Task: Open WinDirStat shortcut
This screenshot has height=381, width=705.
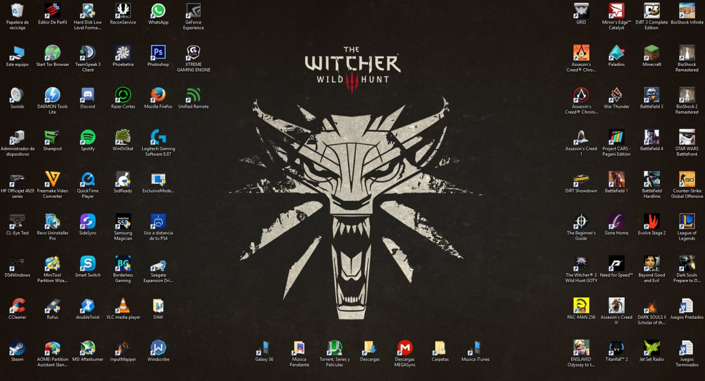Action: point(123,137)
